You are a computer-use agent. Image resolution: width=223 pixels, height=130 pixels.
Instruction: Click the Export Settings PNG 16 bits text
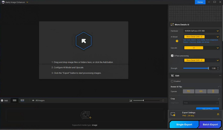coord(188,116)
